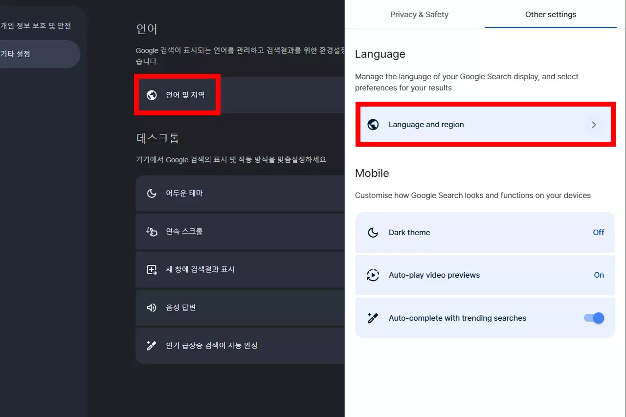
Task: Click the speaker icon next to 음성 답변
Action: [x=152, y=307]
